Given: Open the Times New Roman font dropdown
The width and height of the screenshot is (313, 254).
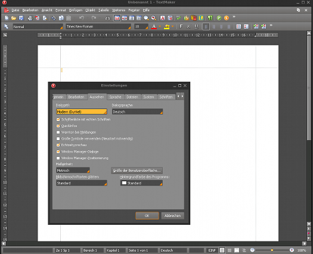Looking at the screenshot, I should click(x=98, y=27).
